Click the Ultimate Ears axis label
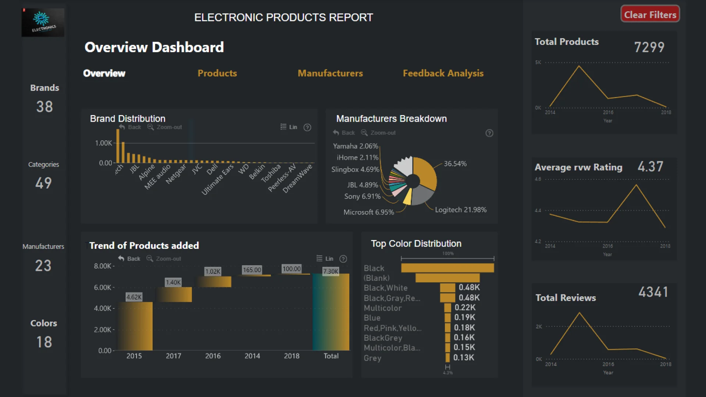The width and height of the screenshot is (706, 397). coord(218,179)
